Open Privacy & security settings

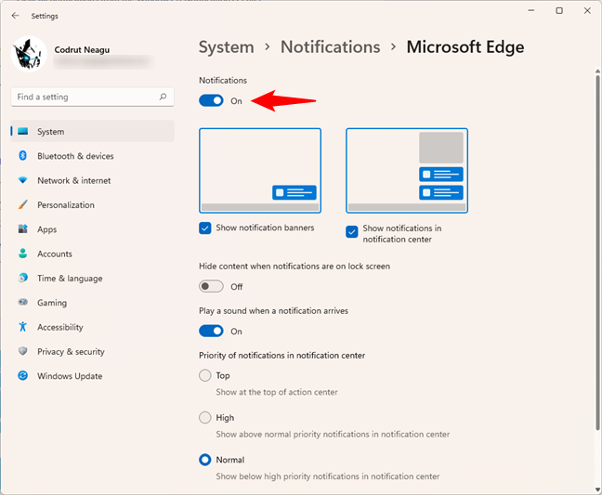pos(93,351)
